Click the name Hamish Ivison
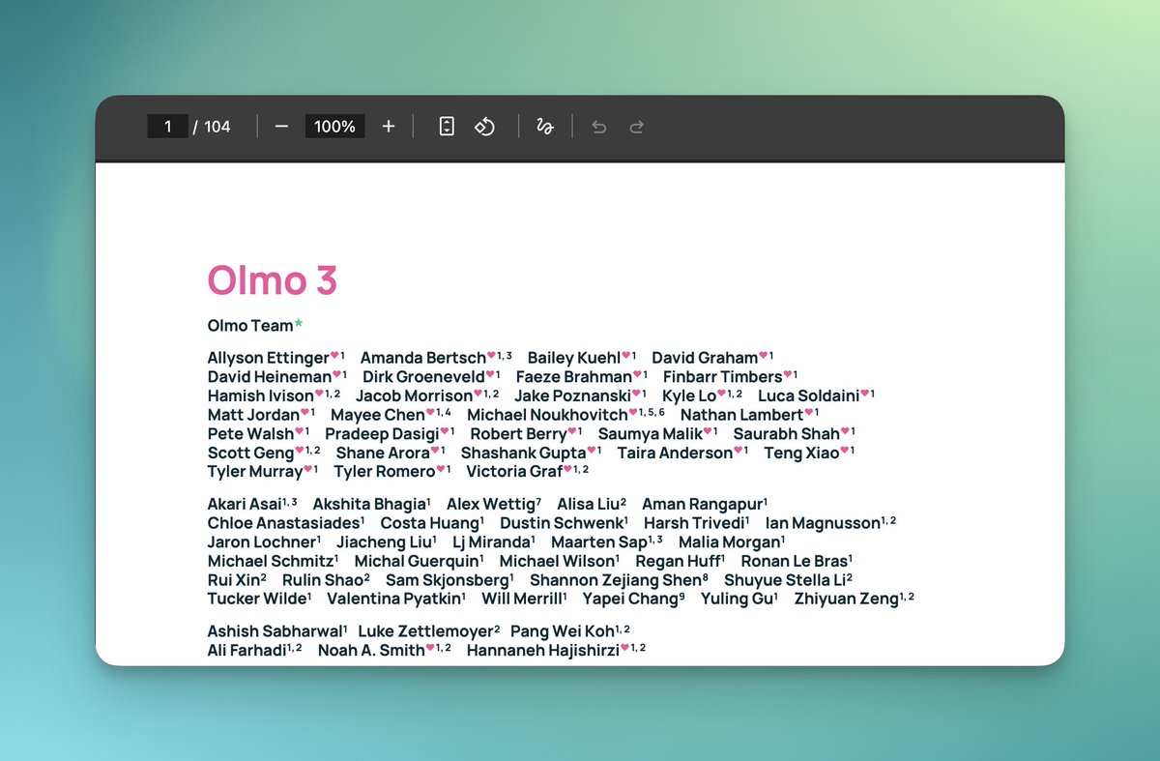This screenshot has width=1160, height=761. [x=261, y=396]
